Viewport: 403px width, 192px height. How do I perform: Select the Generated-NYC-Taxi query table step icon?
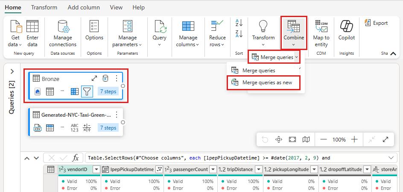(x=50, y=128)
